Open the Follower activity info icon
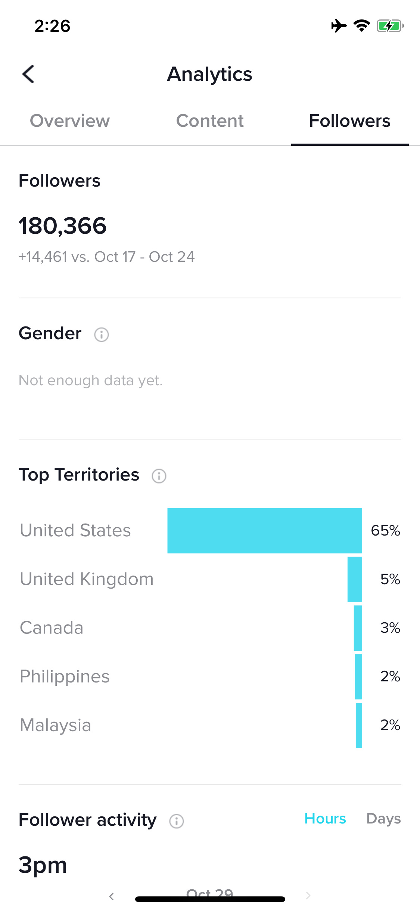The width and height of the screenshot is (420, 911). click(177, 821)
